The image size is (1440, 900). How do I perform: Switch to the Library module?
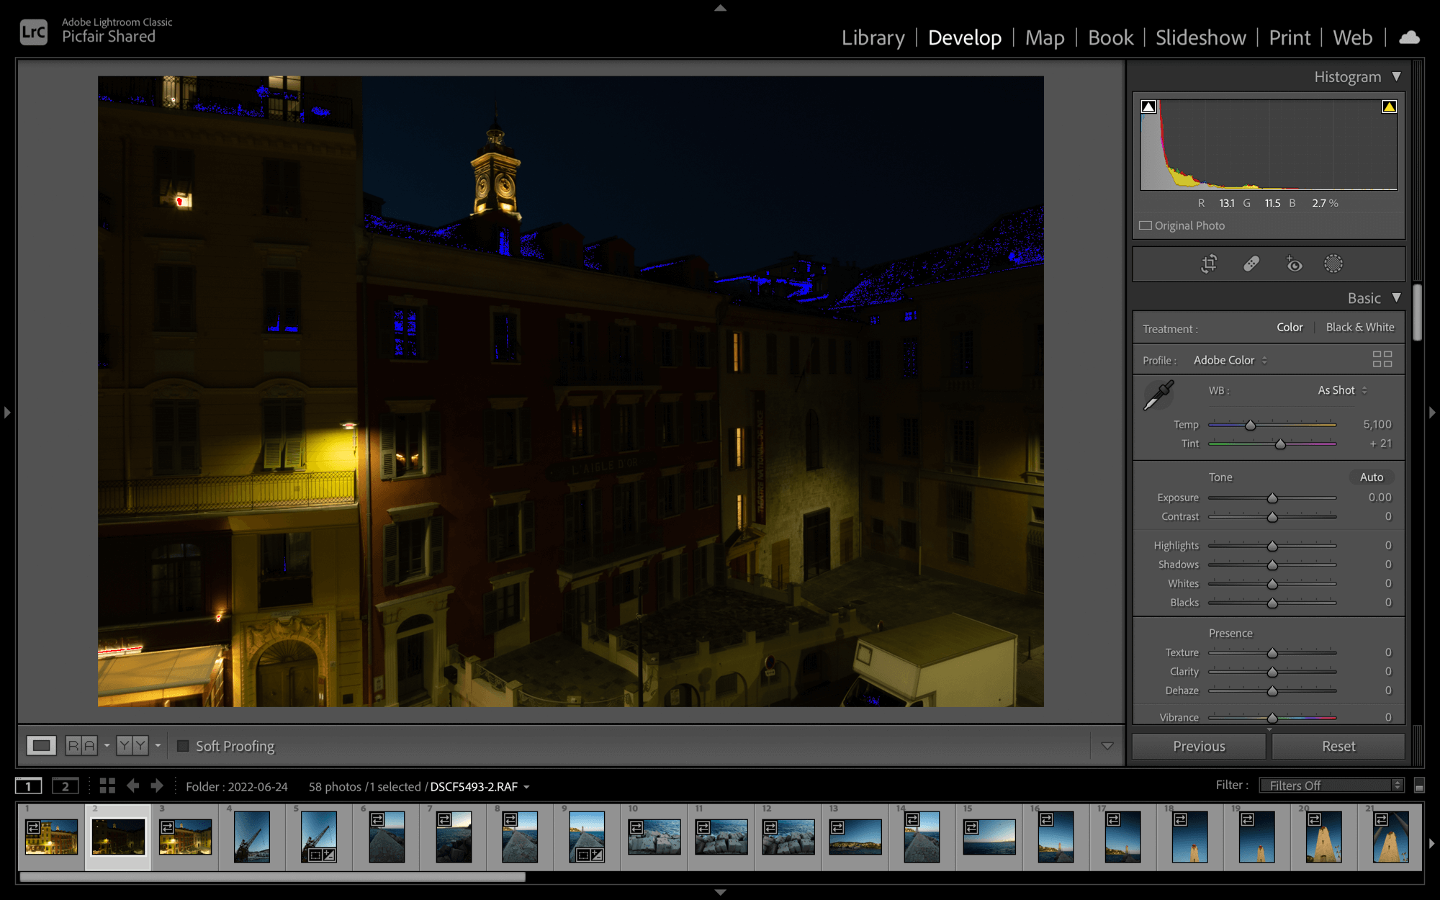(873, 37)
